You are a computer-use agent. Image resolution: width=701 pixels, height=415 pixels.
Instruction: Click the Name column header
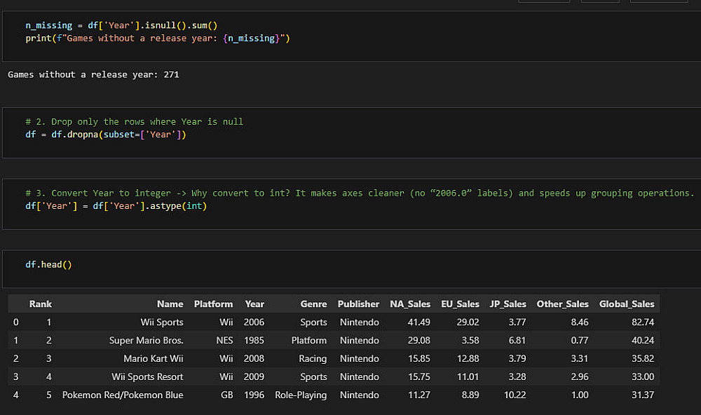(x=170, y=304)
